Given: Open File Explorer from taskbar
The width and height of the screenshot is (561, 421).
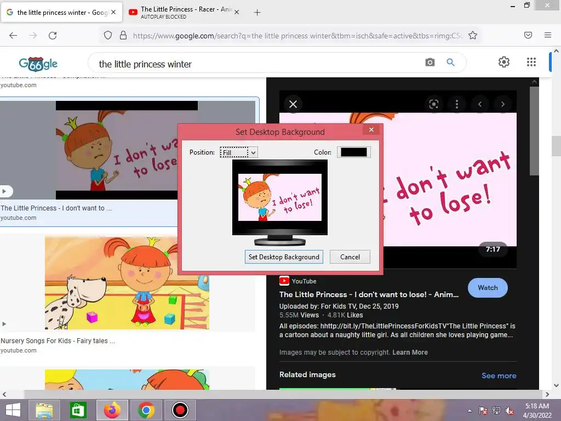Looking at the screenshot, I should pos(44,410).
